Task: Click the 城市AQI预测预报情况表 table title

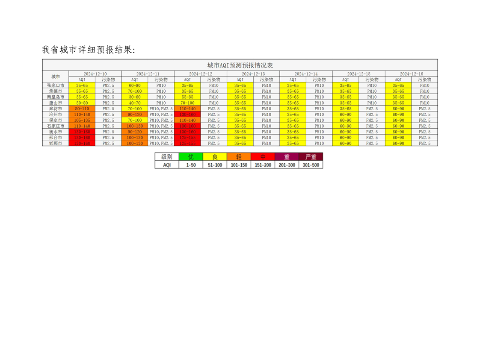Action: (x=240, y=65)
